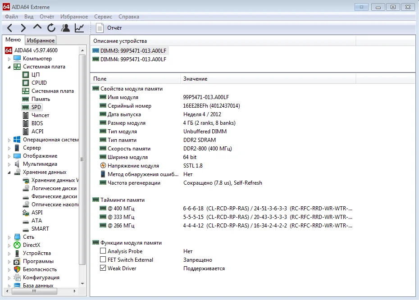Screen dimensions: 419x300
Task: Click the Forward navigation arrow in toolbar
Action: coord(23,28)
